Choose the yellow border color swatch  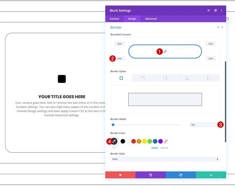pyautogui.click(x=144, y=141)
